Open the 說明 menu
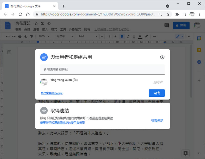 87,29
